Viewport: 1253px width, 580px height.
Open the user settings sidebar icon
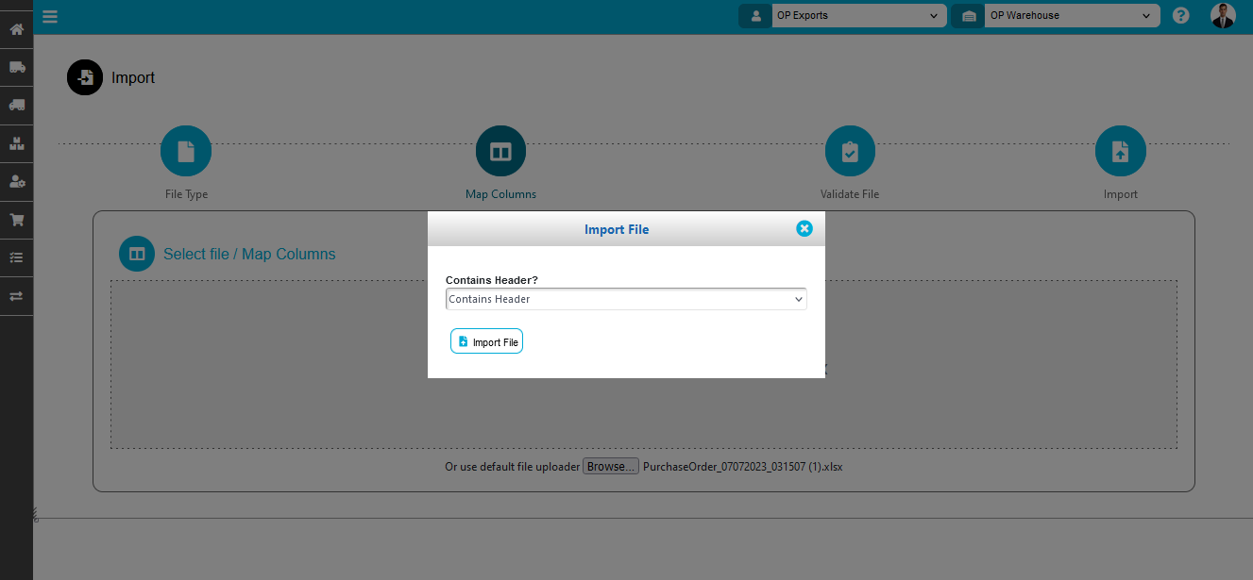click(x=16, y=182)
